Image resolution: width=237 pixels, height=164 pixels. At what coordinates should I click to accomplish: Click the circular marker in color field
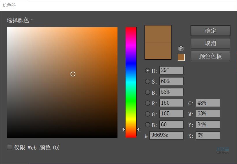73,74
